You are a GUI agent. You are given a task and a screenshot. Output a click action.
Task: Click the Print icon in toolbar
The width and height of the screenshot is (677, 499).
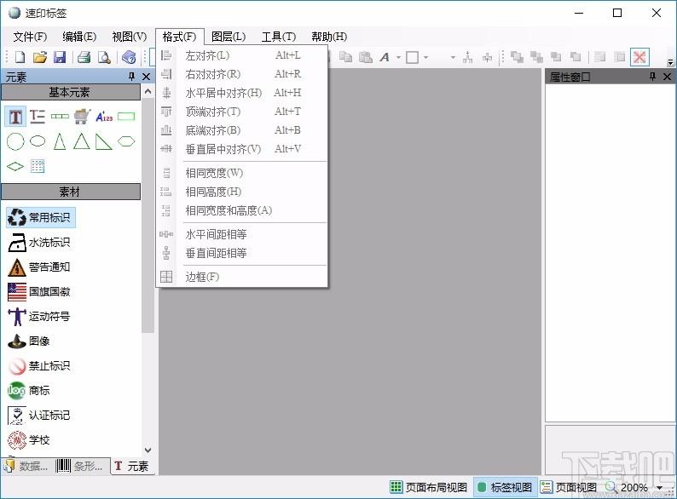click(84, 57)
